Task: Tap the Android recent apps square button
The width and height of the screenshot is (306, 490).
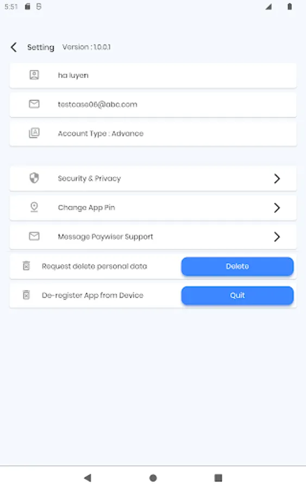Action: [218, 478]
